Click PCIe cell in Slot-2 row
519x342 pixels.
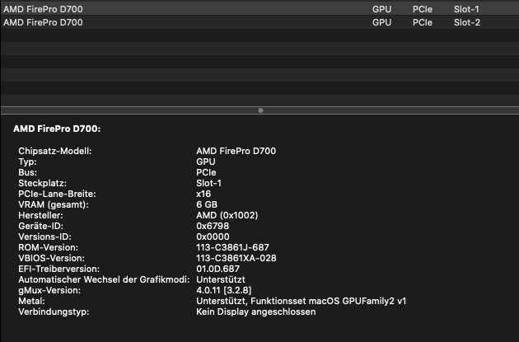[x=423, y=22]
